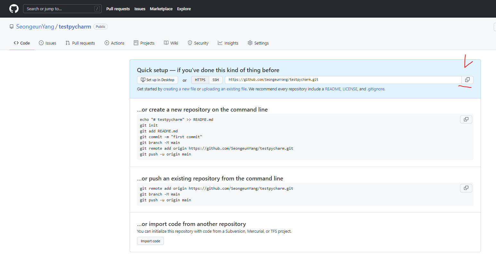
Task: Click the GitHub Octocat logo
Action: [14, 9]
